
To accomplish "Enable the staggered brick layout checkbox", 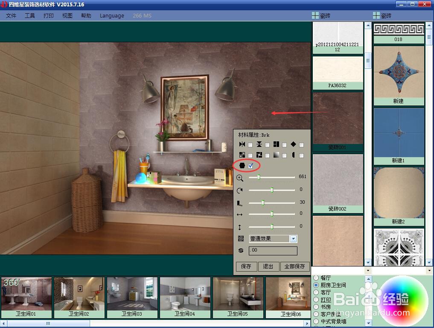I will [x=284, y=145].
